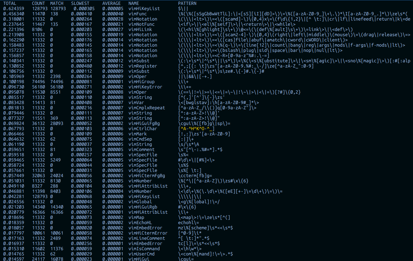
Task: Click the pattern echohl\=
Action: pos(189,223)
